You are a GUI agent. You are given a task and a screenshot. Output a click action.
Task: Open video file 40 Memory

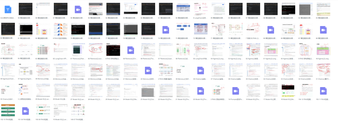[148, 71]
